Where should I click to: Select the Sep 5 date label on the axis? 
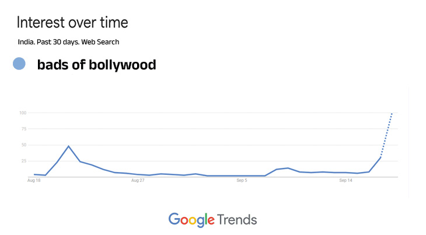click(242, 181)
